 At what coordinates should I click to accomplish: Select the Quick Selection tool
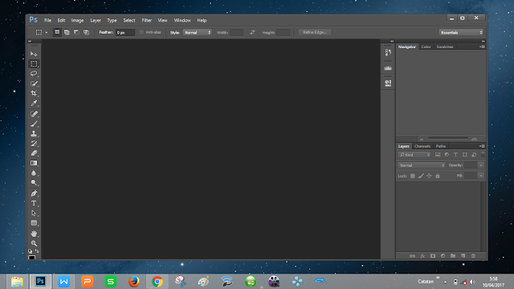pos(34,83)
